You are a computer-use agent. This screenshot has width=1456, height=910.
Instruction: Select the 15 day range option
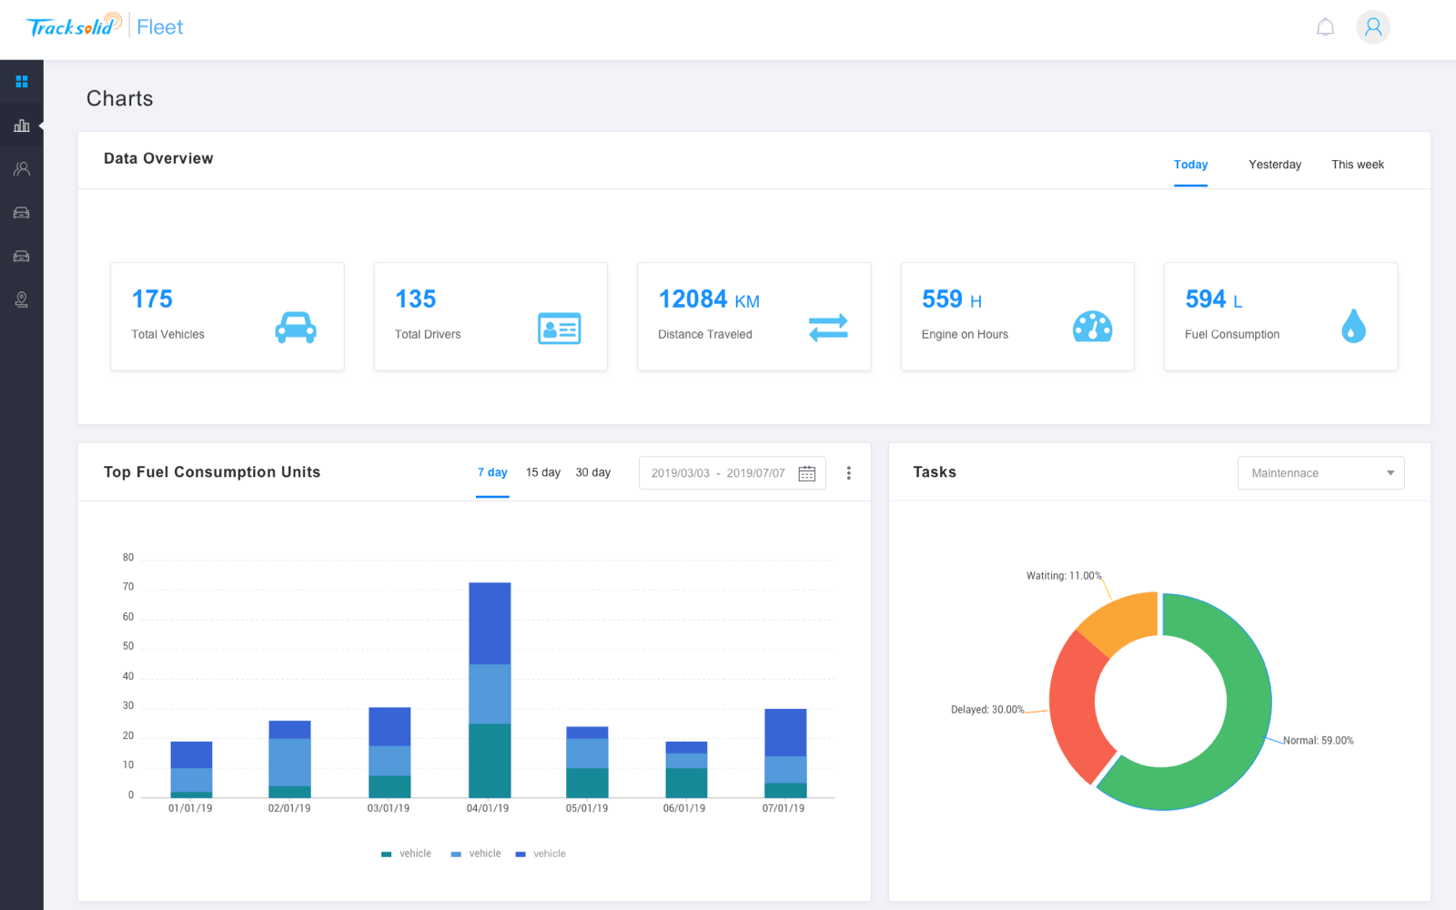[x=542, y=472]
